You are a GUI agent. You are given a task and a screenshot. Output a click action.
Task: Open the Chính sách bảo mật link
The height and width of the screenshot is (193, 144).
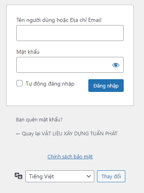click(x=70, y=156)
